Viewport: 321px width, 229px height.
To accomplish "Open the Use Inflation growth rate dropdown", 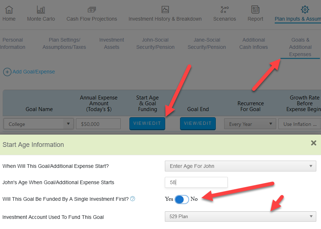I will [x=300, y=124].
